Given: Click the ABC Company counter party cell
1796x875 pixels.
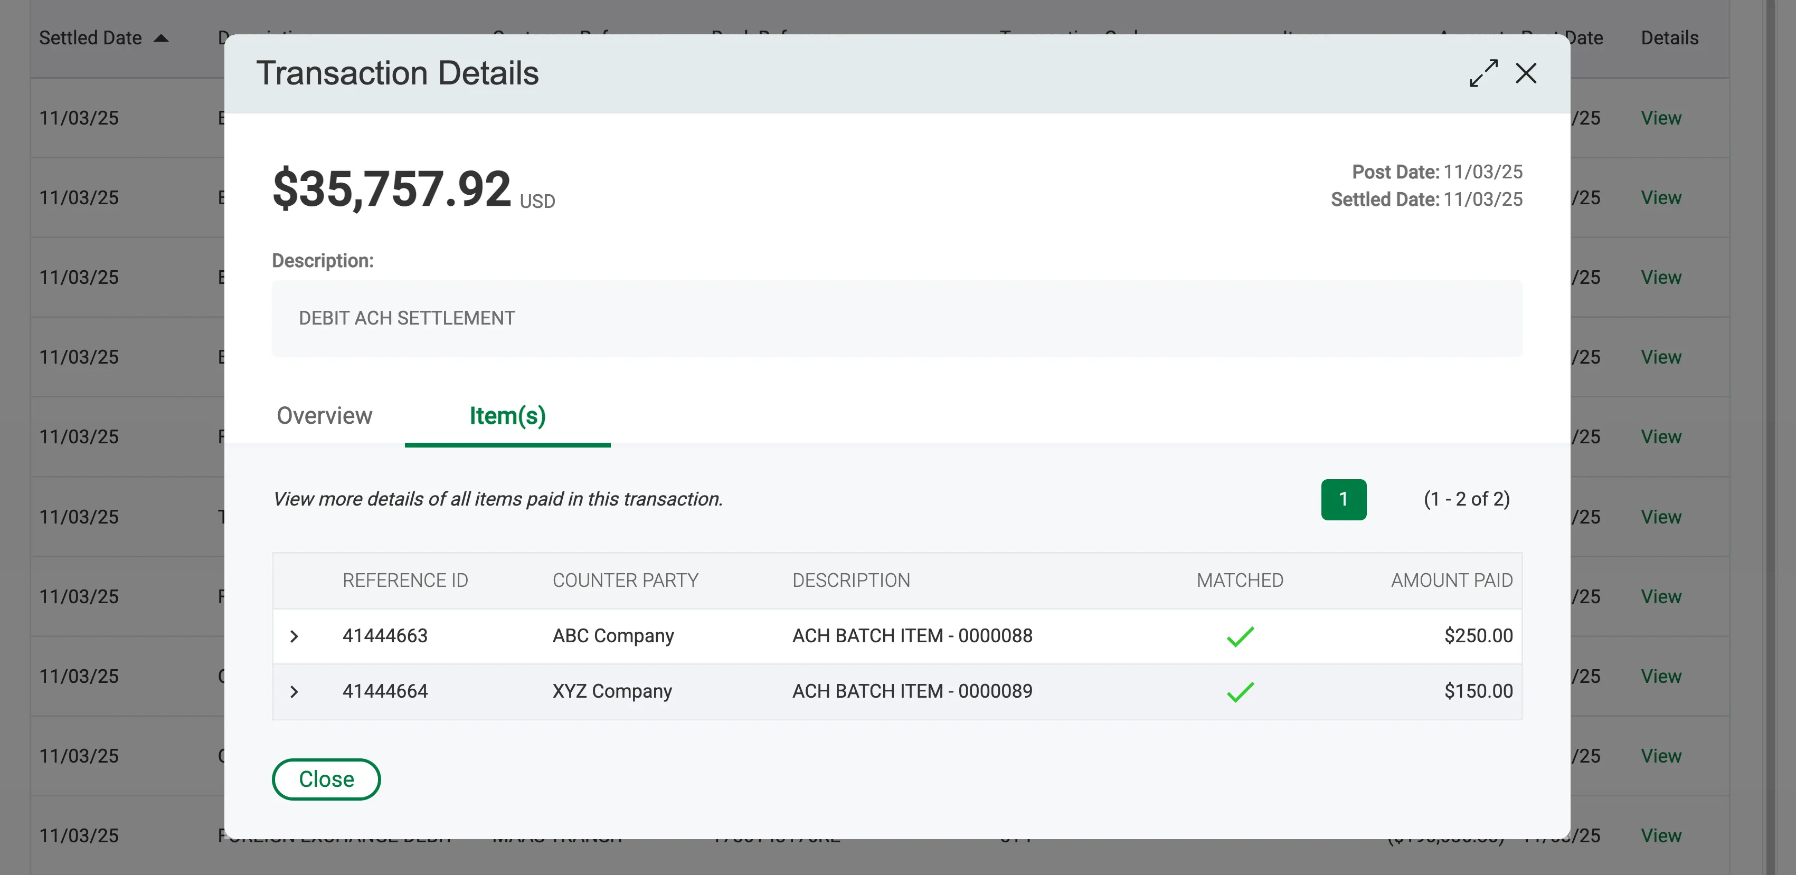Looking at the screenshot, I should click(x=613, y=636).
